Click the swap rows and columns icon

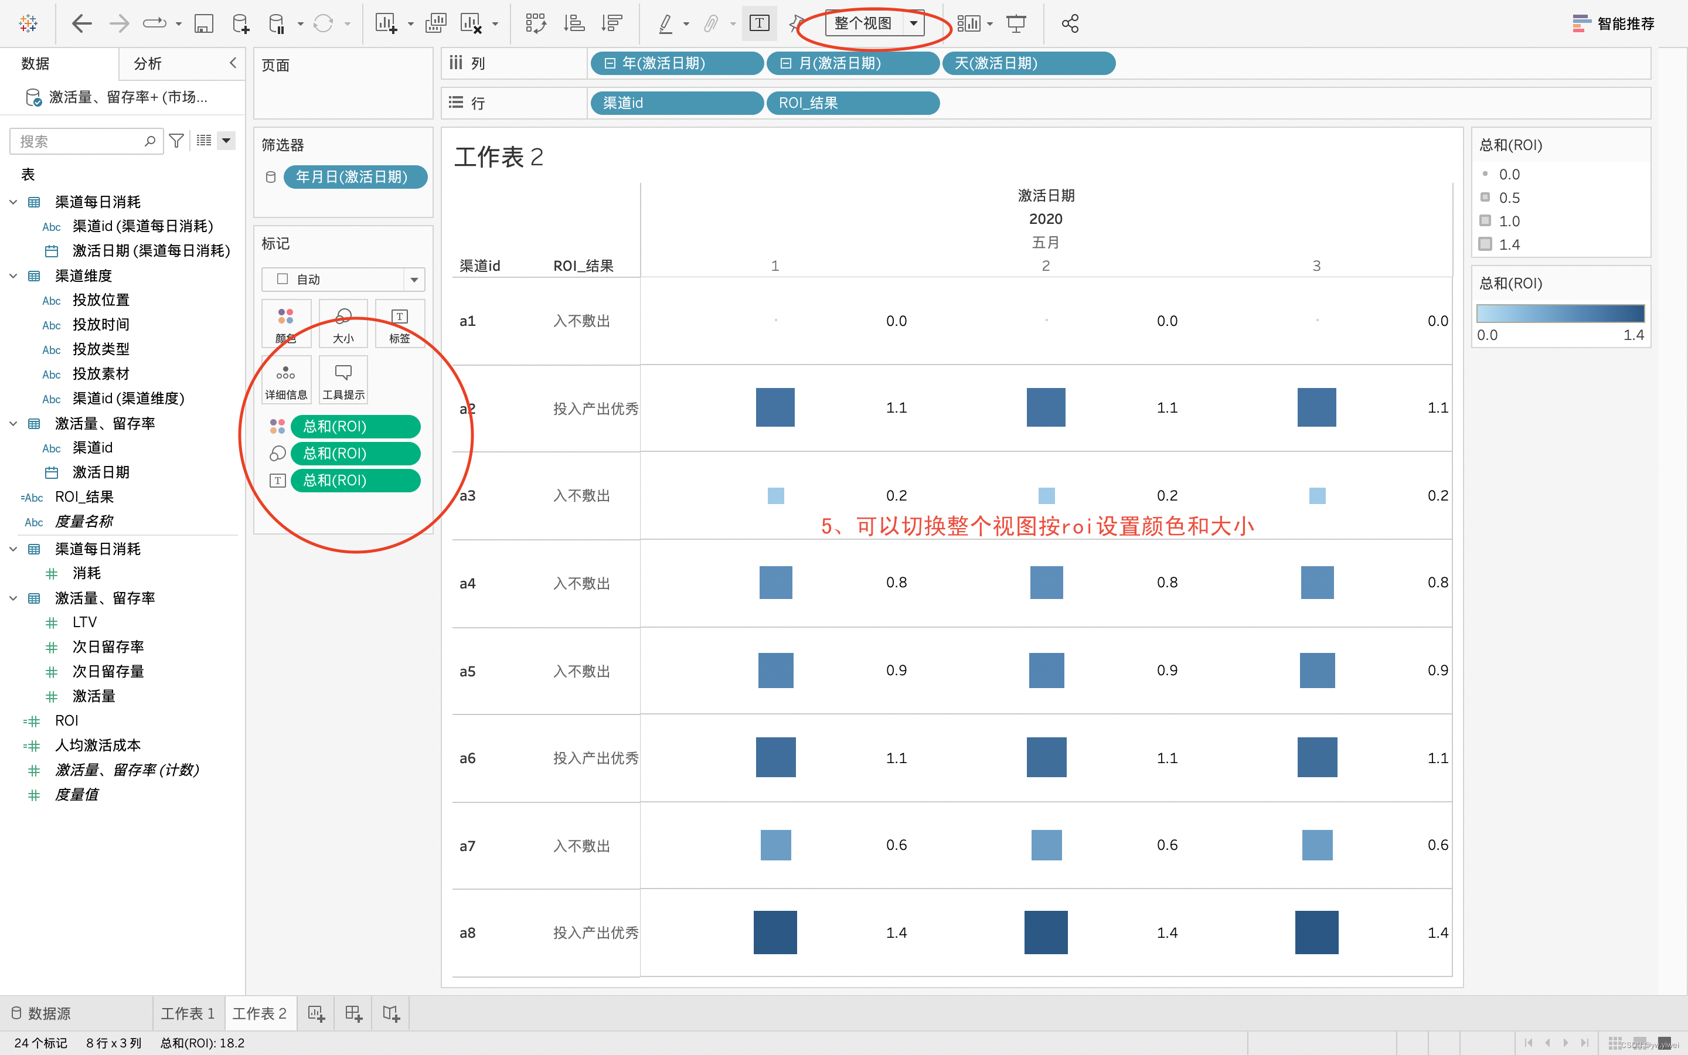click(x=536, y=23)
